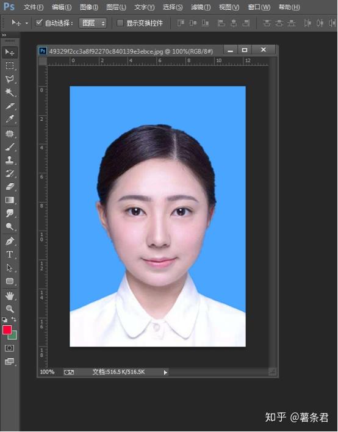Swap foreground and background colors
The height and width of the screenshot is (432, 338).
point(14,319)
